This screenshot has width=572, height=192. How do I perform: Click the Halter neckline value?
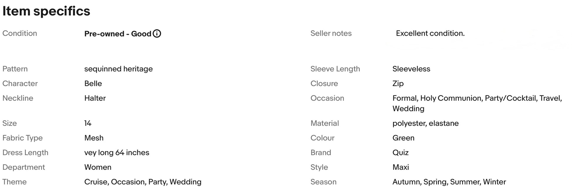[x=95, y=98]
